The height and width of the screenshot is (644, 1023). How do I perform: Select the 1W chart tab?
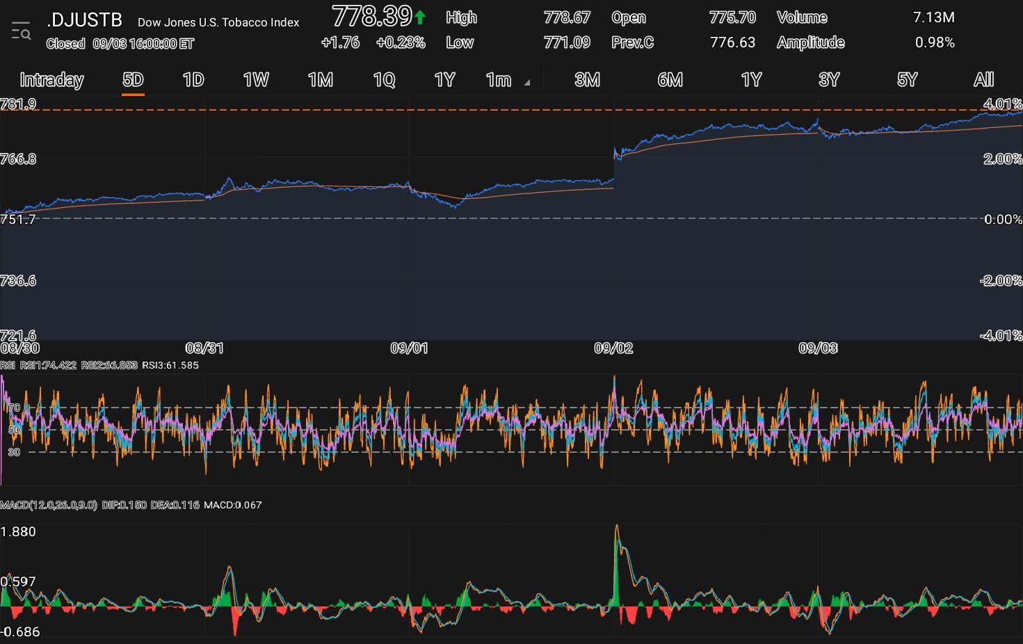[x=256, y=80]
